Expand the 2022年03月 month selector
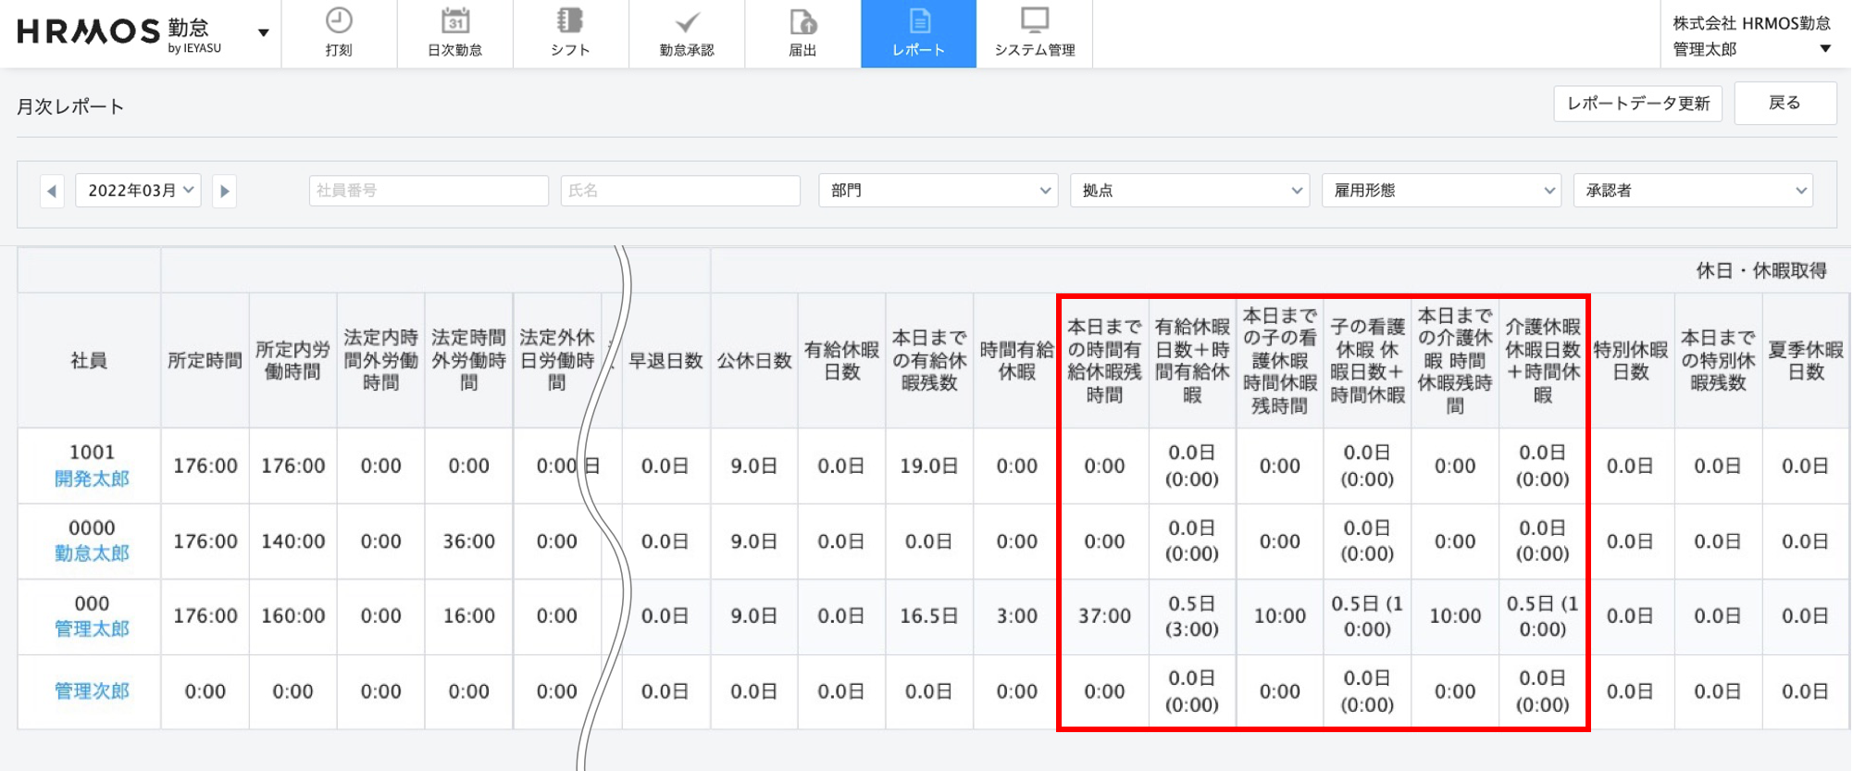 pyautogui.click(x=139, y=191)
